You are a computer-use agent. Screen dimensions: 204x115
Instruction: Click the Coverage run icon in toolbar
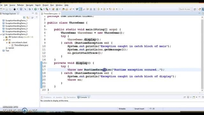click(x=41, y=9)
